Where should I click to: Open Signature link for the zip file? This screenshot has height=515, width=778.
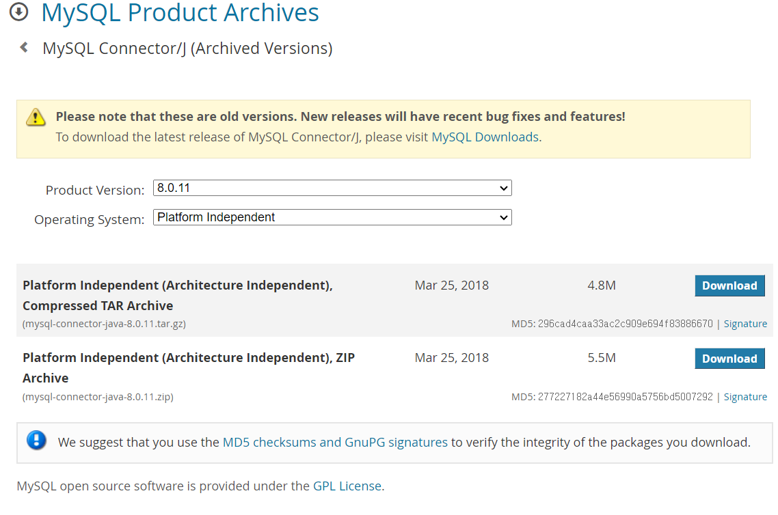click(x=745, y=397)
